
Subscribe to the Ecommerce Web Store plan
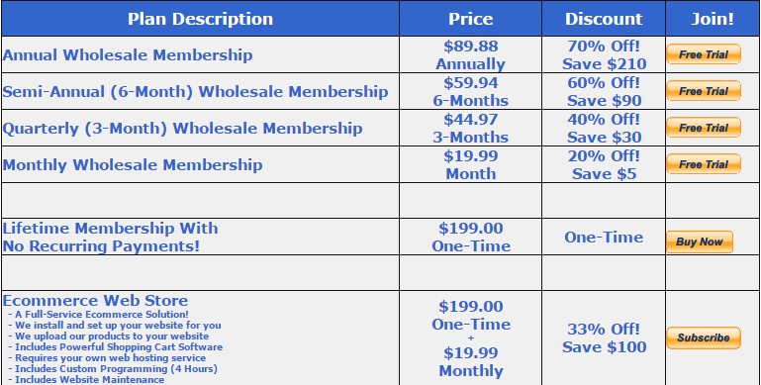(704, 337)
